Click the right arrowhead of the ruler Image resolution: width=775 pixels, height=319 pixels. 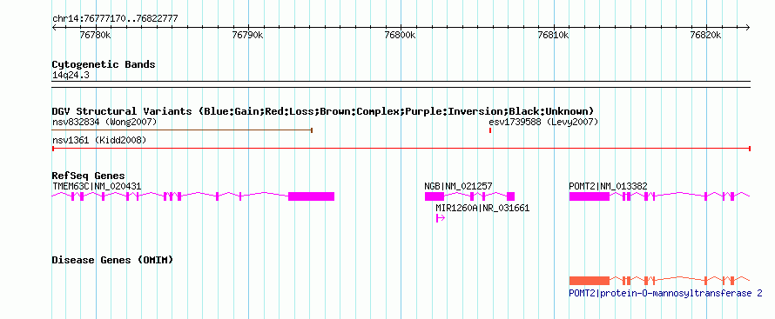[x=747, y=27]
